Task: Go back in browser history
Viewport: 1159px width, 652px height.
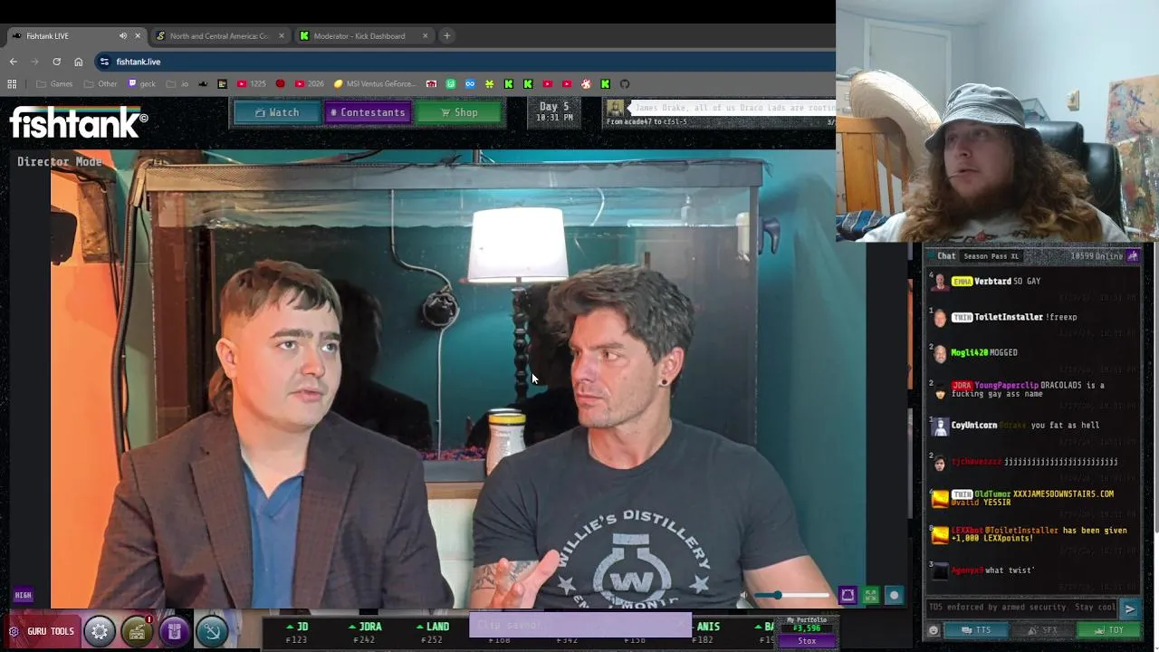Action: [13, 62]
